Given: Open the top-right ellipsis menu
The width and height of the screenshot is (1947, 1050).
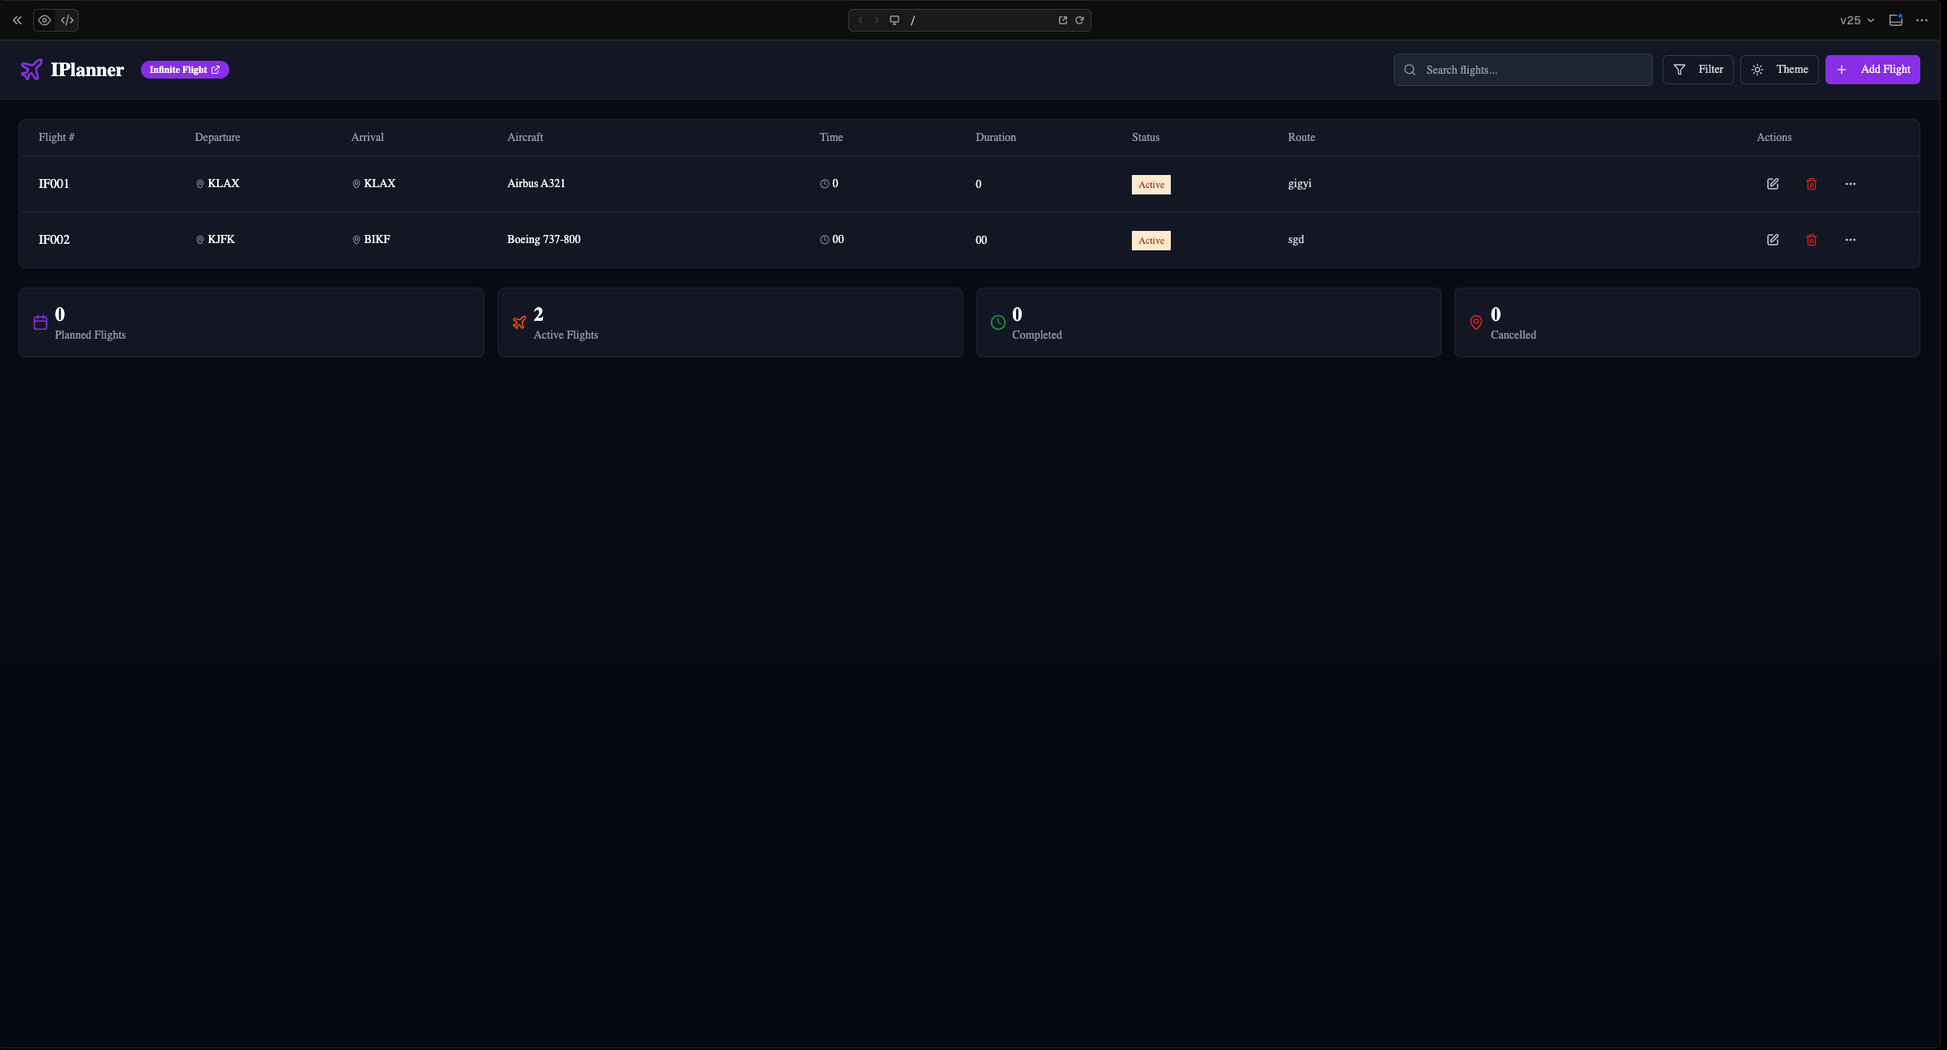Looking at the screenshot, I should tap(1922, 20).
